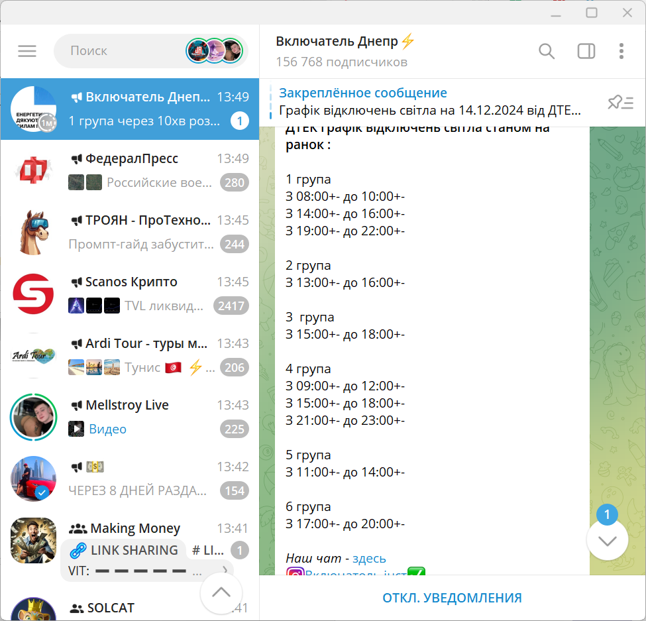This screenshot has width=646, height=621.
Task: Click ОТКЛ. УВЕДОМЛЕНИЯ mute button
Action: click(452, 598)
